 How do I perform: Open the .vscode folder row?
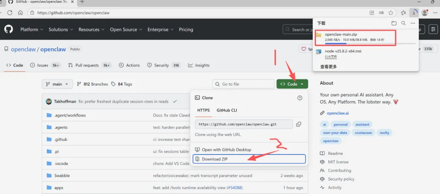pyautogui.click(x=175, y=163)
